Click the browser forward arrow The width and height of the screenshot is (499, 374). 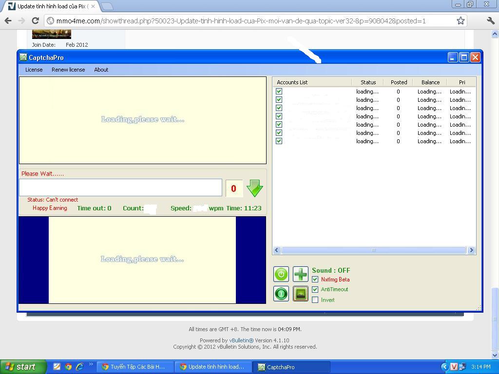tap(21, 21)
